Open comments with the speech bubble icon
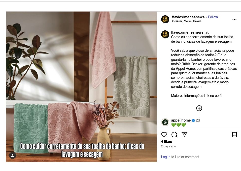241x171 pixels. [174, 135]
